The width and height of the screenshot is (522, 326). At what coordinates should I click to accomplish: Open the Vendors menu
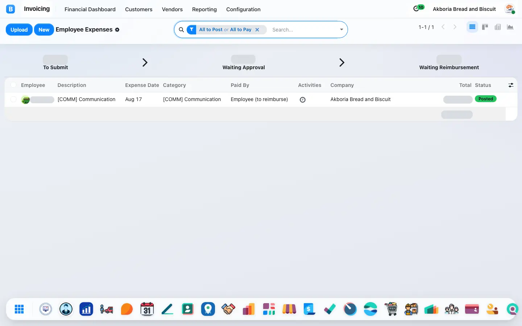[x=172, y=9]
